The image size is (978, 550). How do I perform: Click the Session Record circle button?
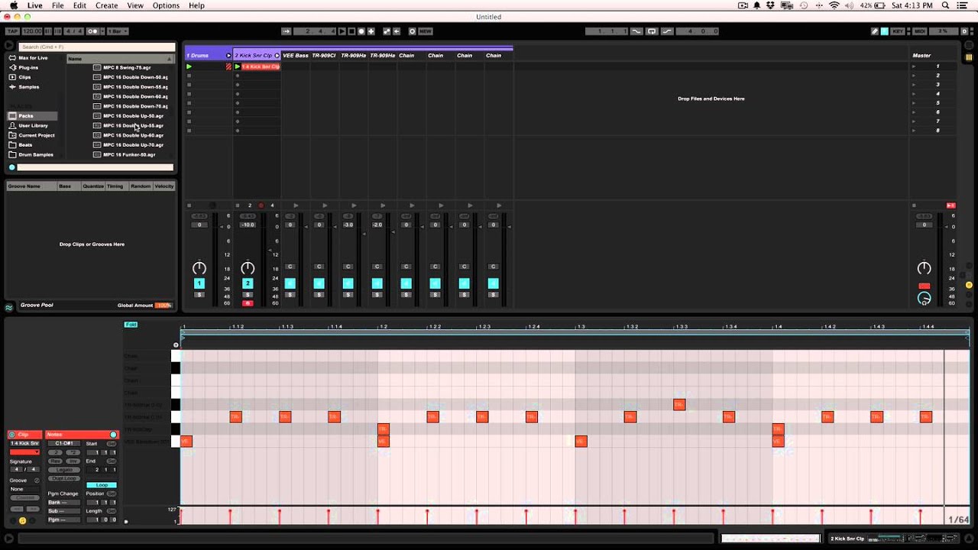pyautogui.click(x=413, y=31)
